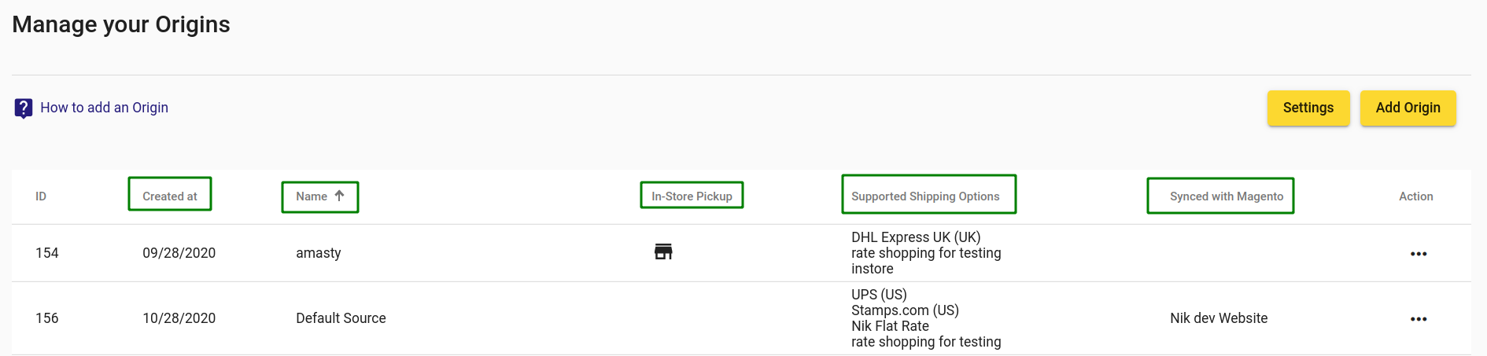This screenshot has width=1487, height=356.
Task: Click the Supported Shipping Options column header
Action: coord(928,195)
